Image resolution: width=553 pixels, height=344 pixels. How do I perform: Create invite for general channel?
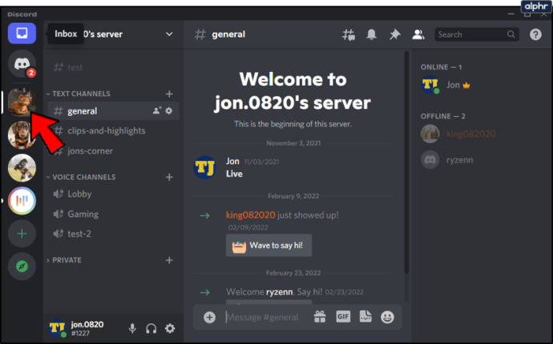click(157, 110)
